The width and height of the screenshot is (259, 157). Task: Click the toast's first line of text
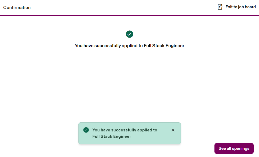[x=125, y=130]
